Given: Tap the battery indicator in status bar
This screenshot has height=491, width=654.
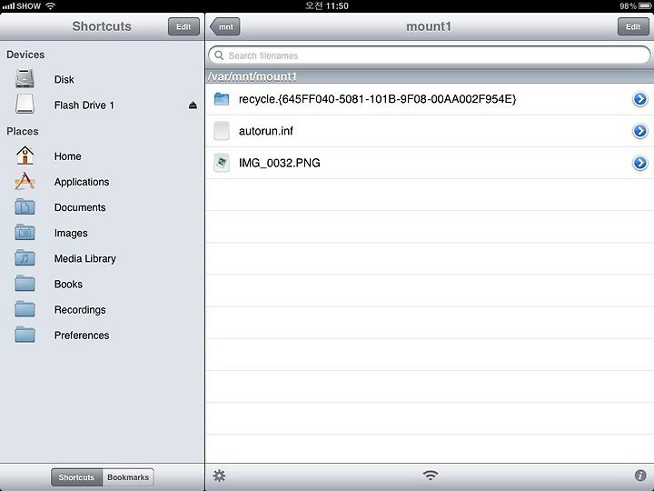Looking at the screenshot, I should [645, 5].
